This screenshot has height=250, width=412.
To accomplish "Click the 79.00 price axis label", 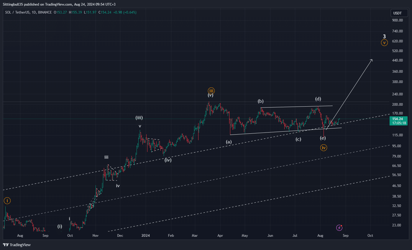I will tap(397, 156).
